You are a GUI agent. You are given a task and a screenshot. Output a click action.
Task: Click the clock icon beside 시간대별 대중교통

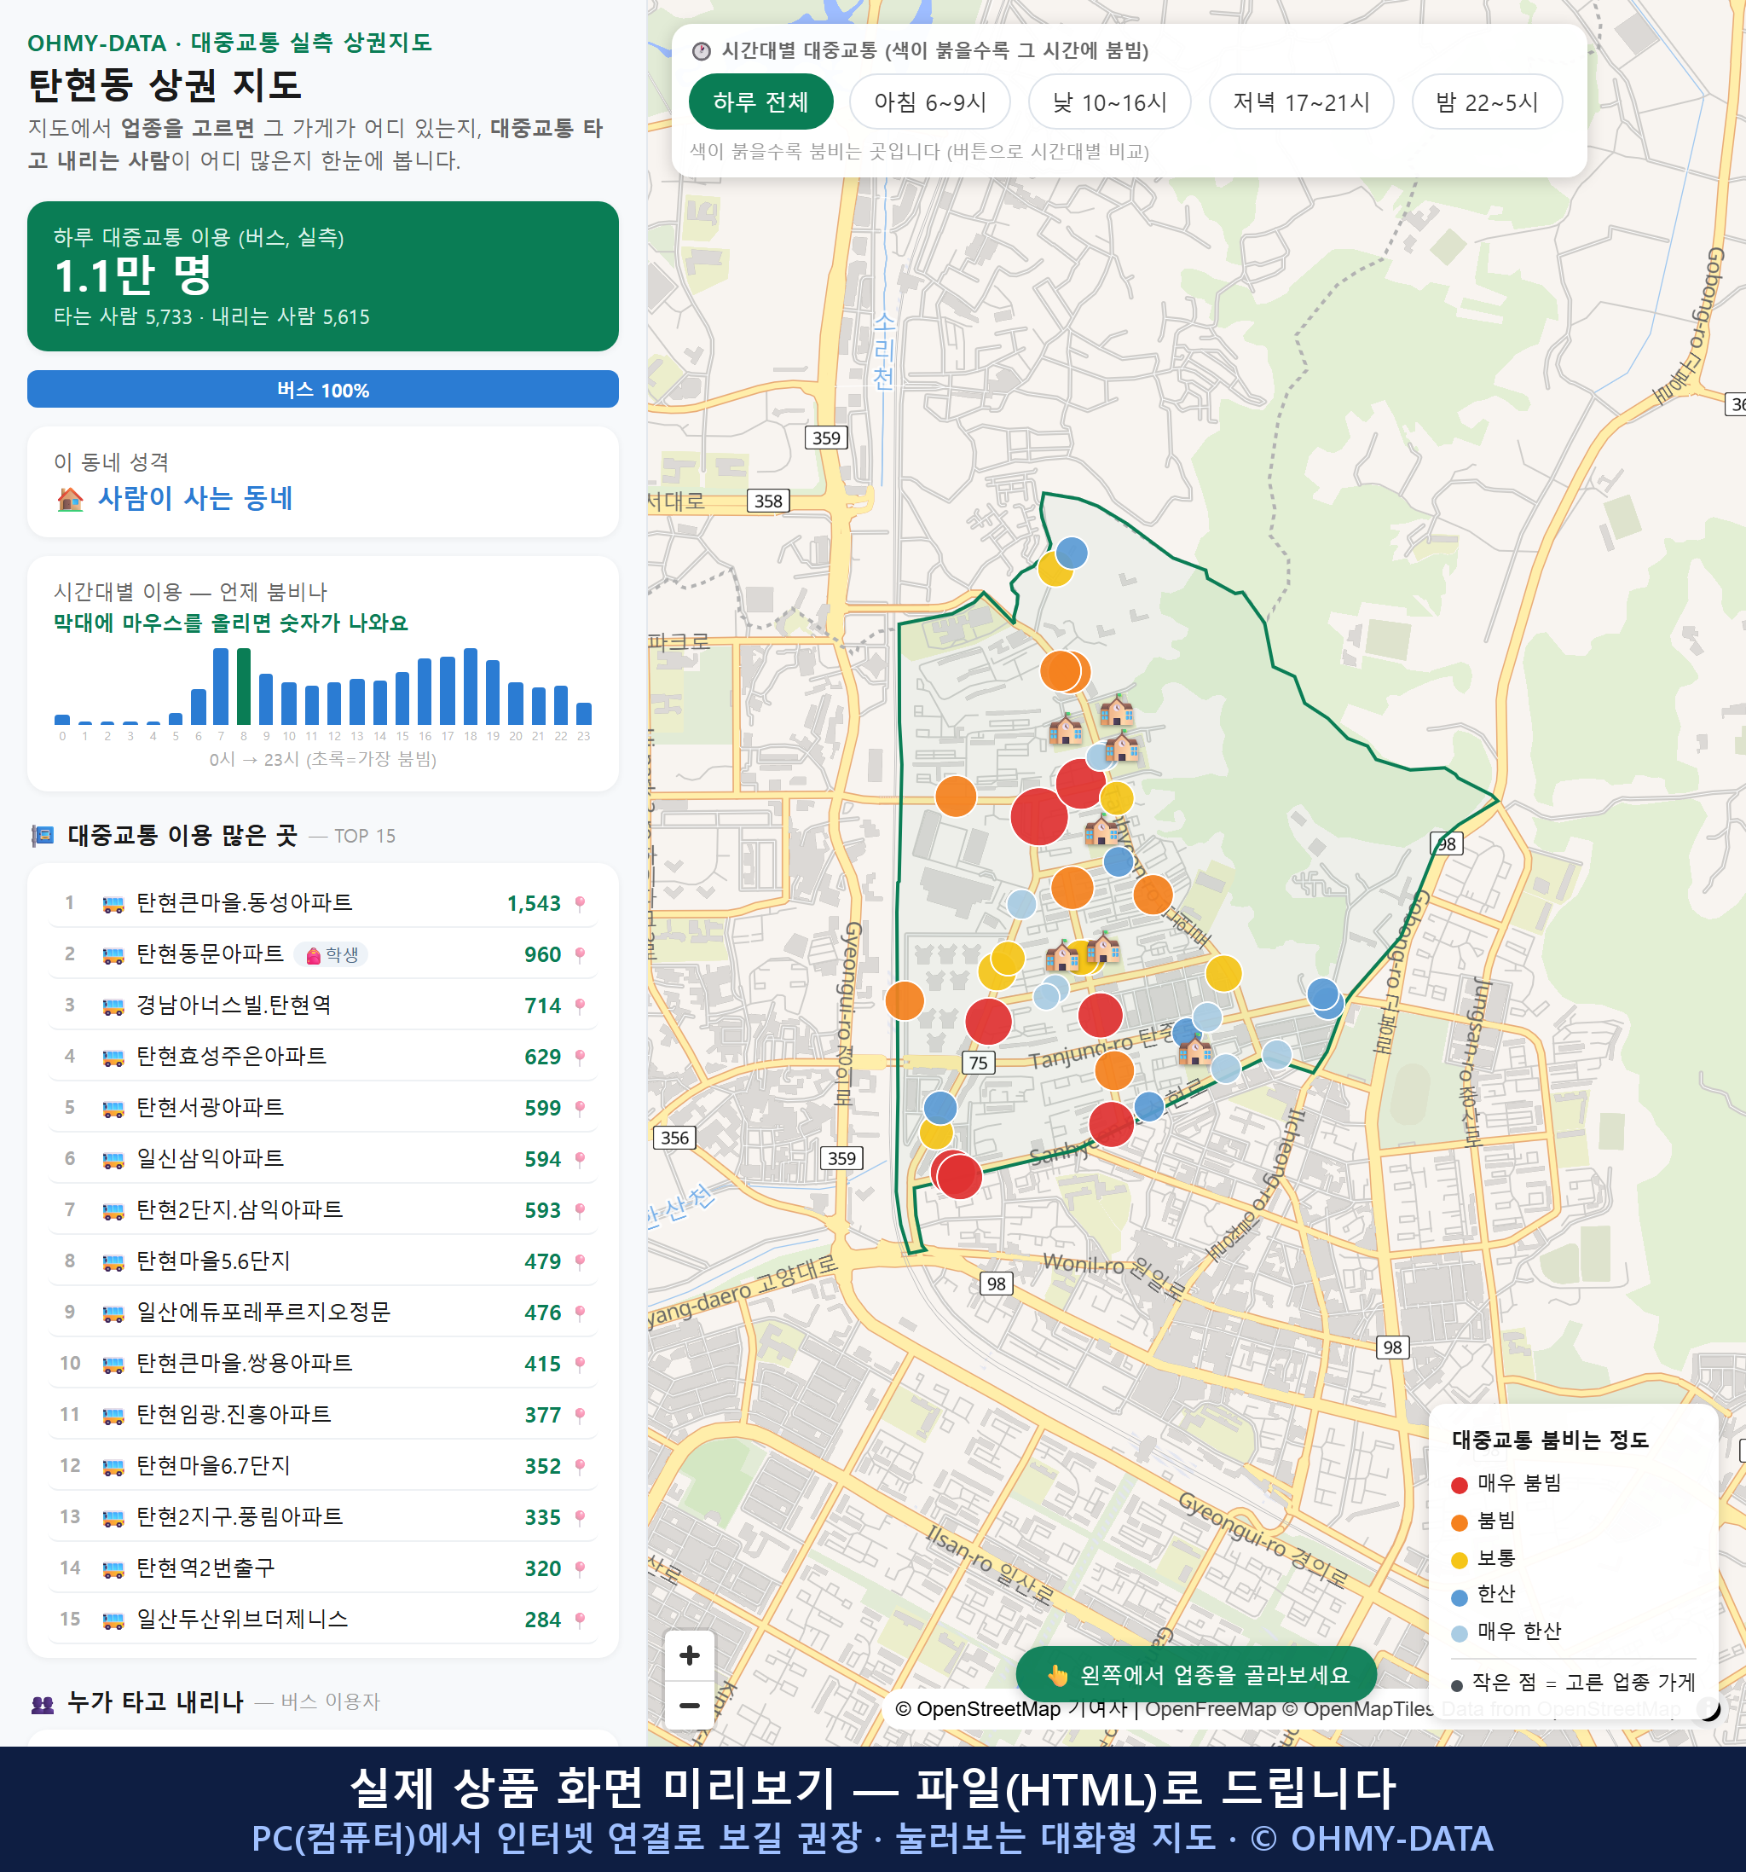(x=702, y=51)
